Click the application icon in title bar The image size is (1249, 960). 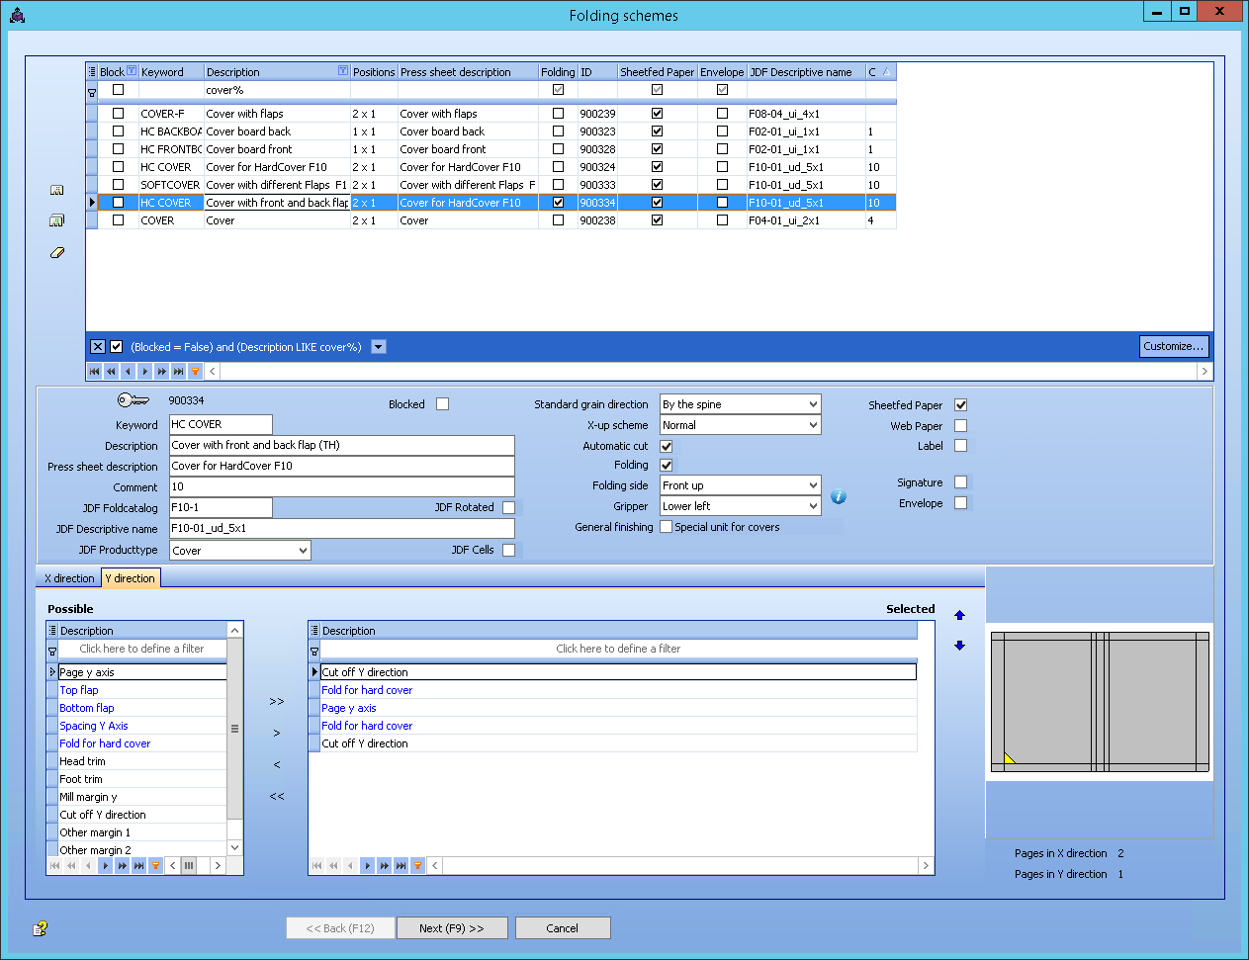click(x=17, y=15)
